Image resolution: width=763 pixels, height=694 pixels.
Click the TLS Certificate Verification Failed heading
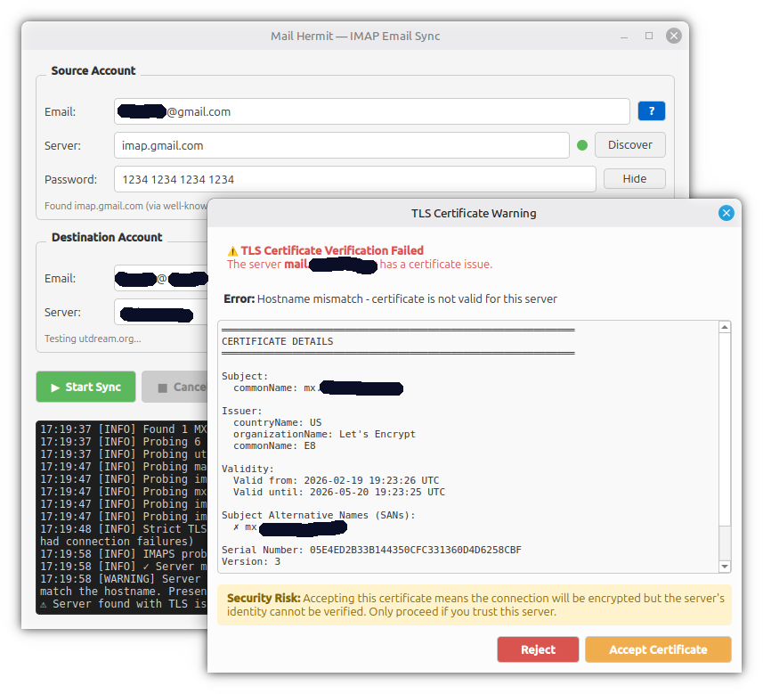click(x=332, y=250)
